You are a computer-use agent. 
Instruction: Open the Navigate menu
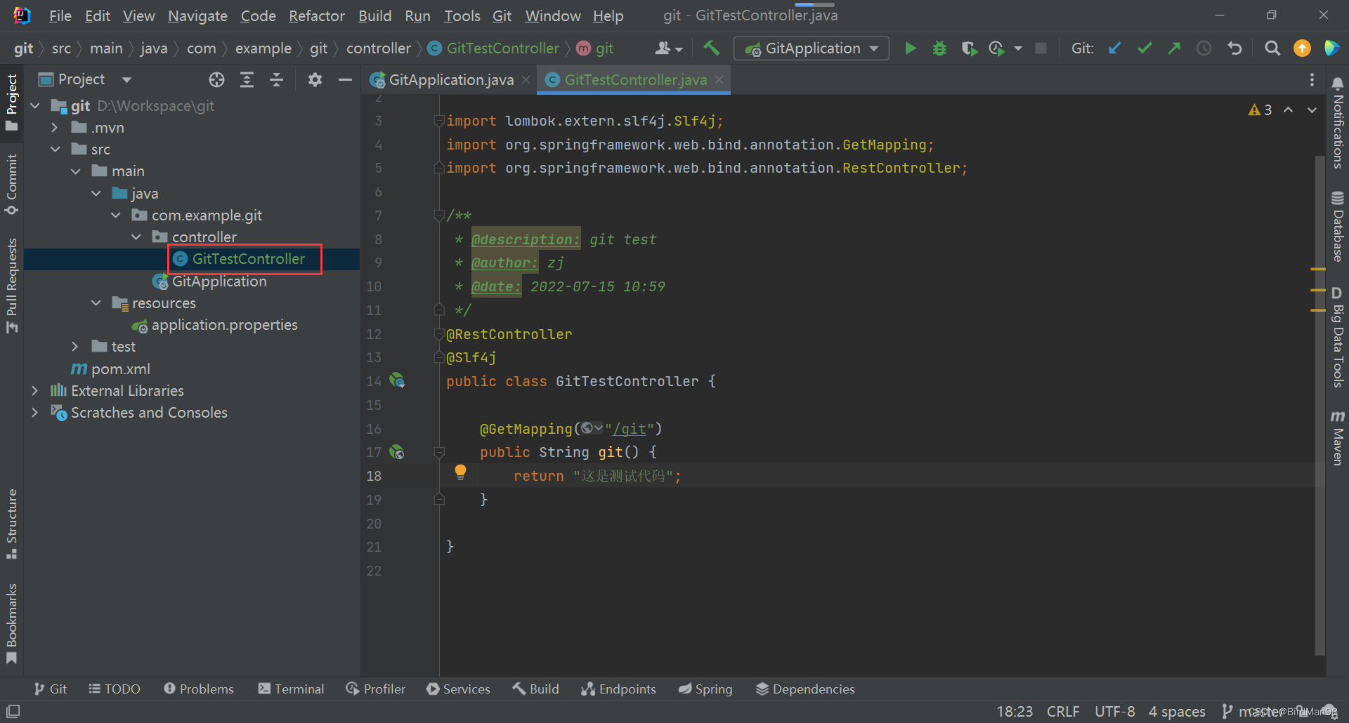pyautogui.click(x=197, y=15)
